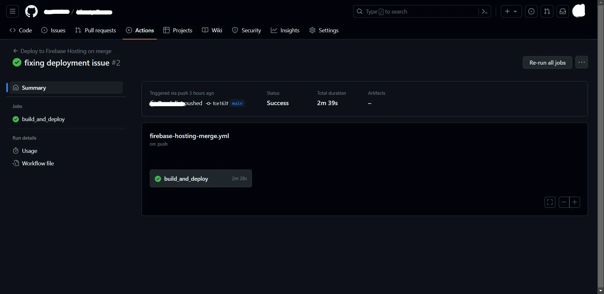
Task: Open the build_and_deploy job card in graph
Action: coord(201,179)
